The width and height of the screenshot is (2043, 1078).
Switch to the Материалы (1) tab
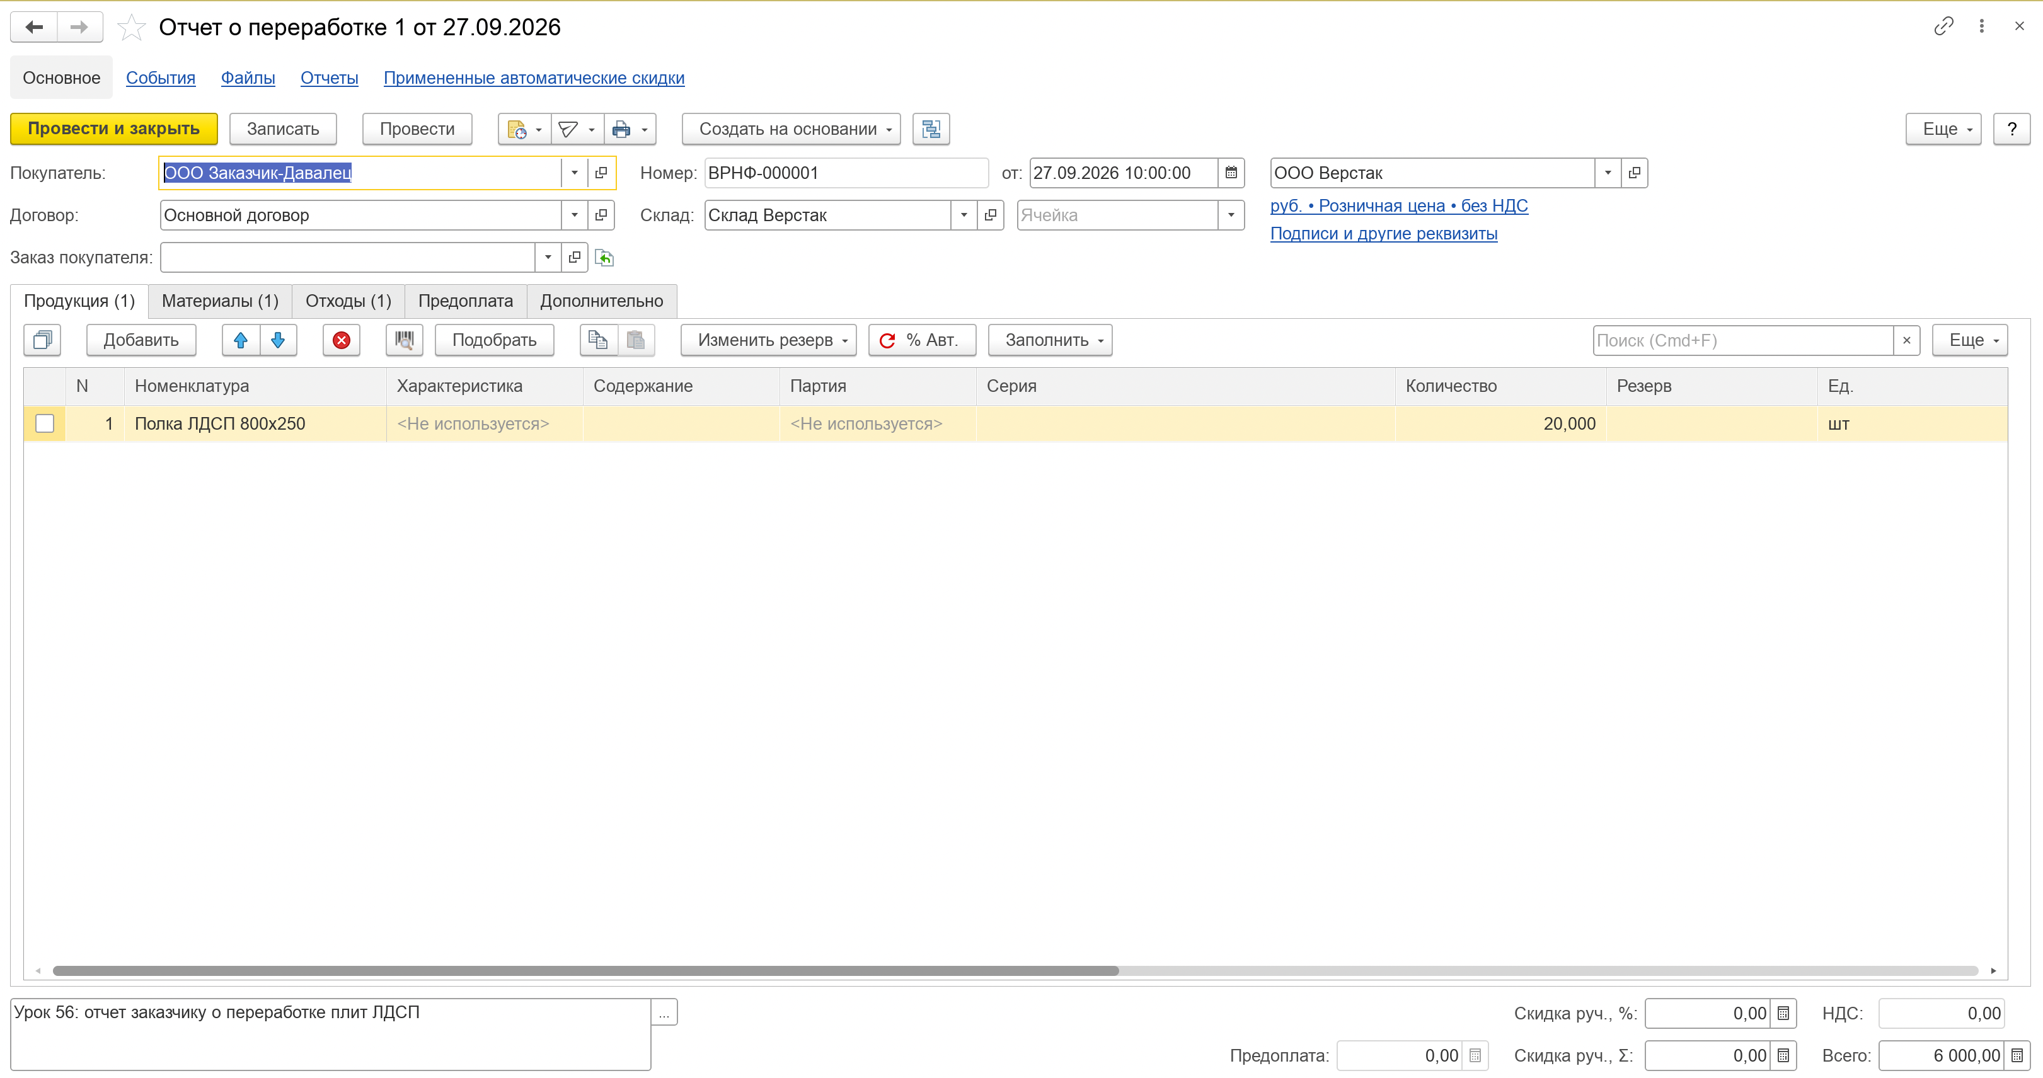221,301
